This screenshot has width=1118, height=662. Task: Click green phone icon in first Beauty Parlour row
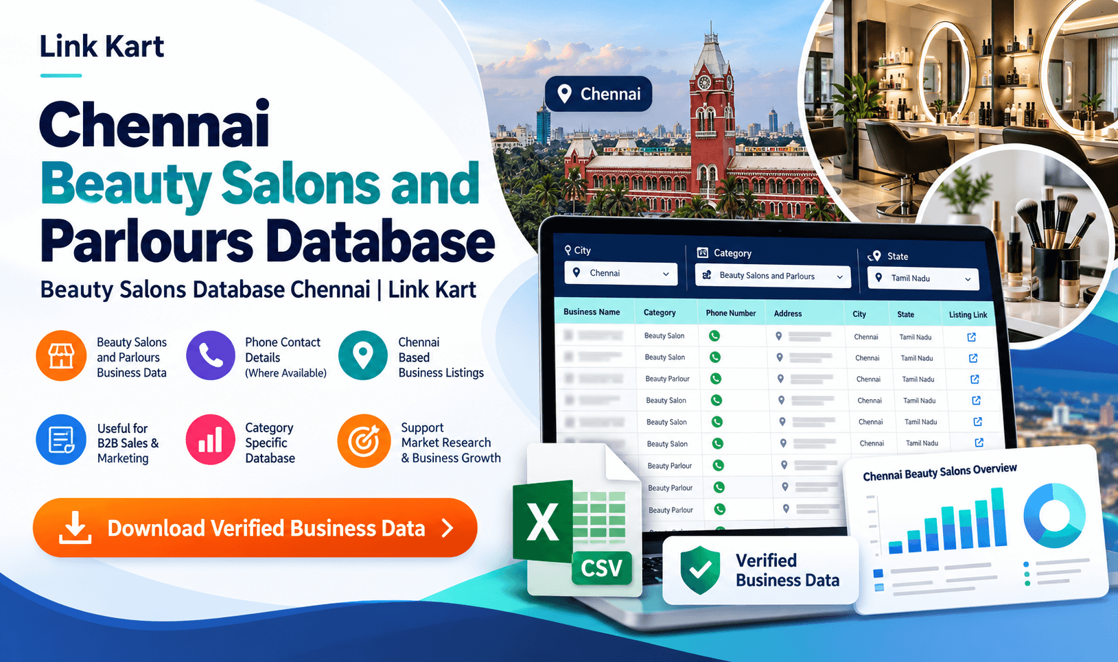tap(716, 379)
